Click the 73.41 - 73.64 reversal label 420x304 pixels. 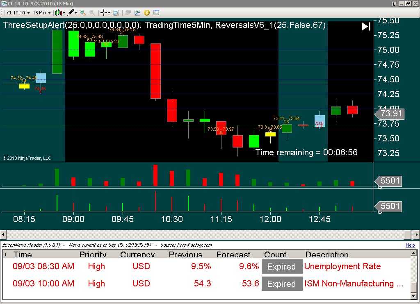point(286,118)
